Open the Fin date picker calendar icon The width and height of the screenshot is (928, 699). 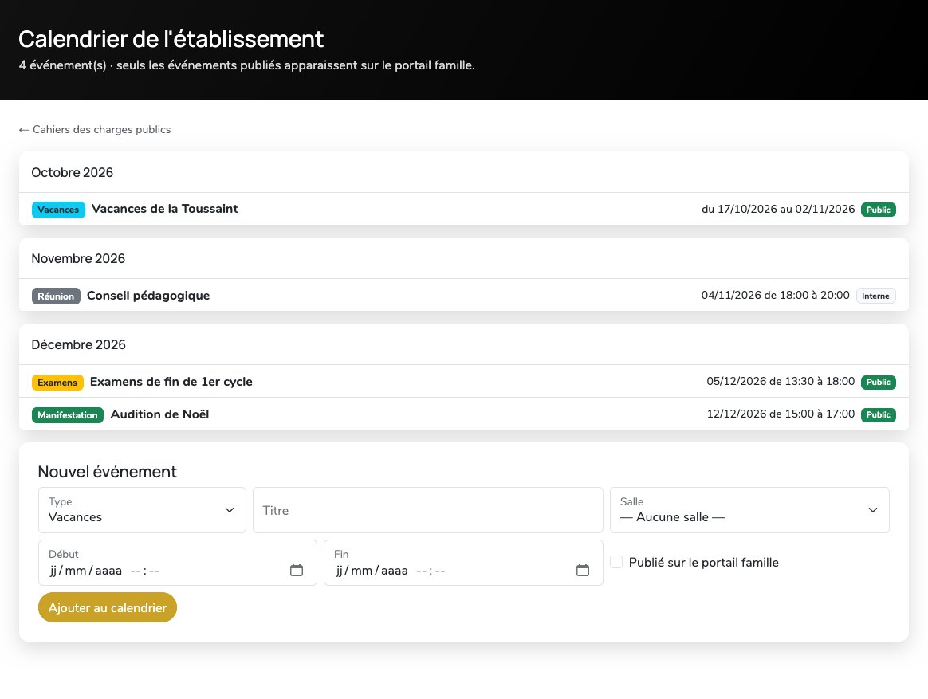coord(582,570)
